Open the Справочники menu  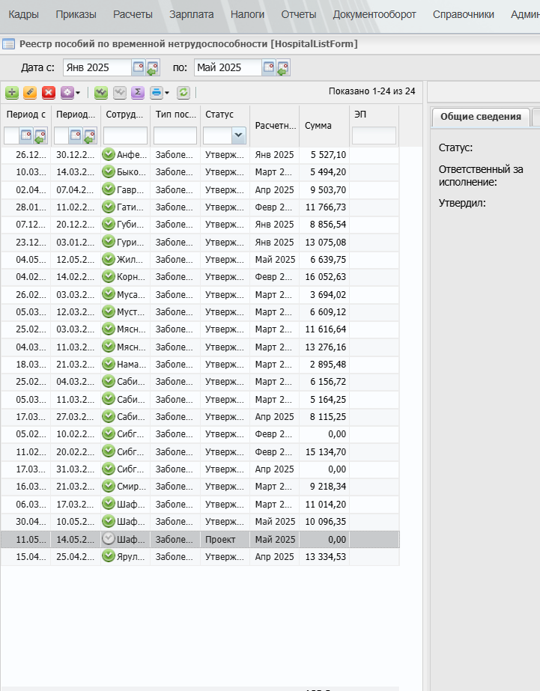[x=464, y=14]
